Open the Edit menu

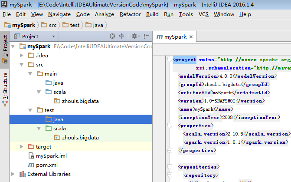pyautogui.click(x=21, y=14)
